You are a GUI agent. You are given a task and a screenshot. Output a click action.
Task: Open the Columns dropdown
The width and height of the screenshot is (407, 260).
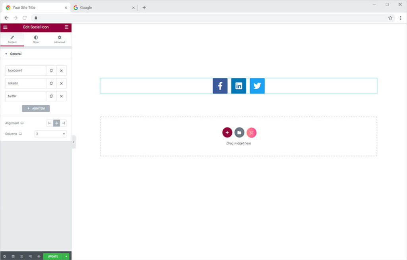pos(50,134)
